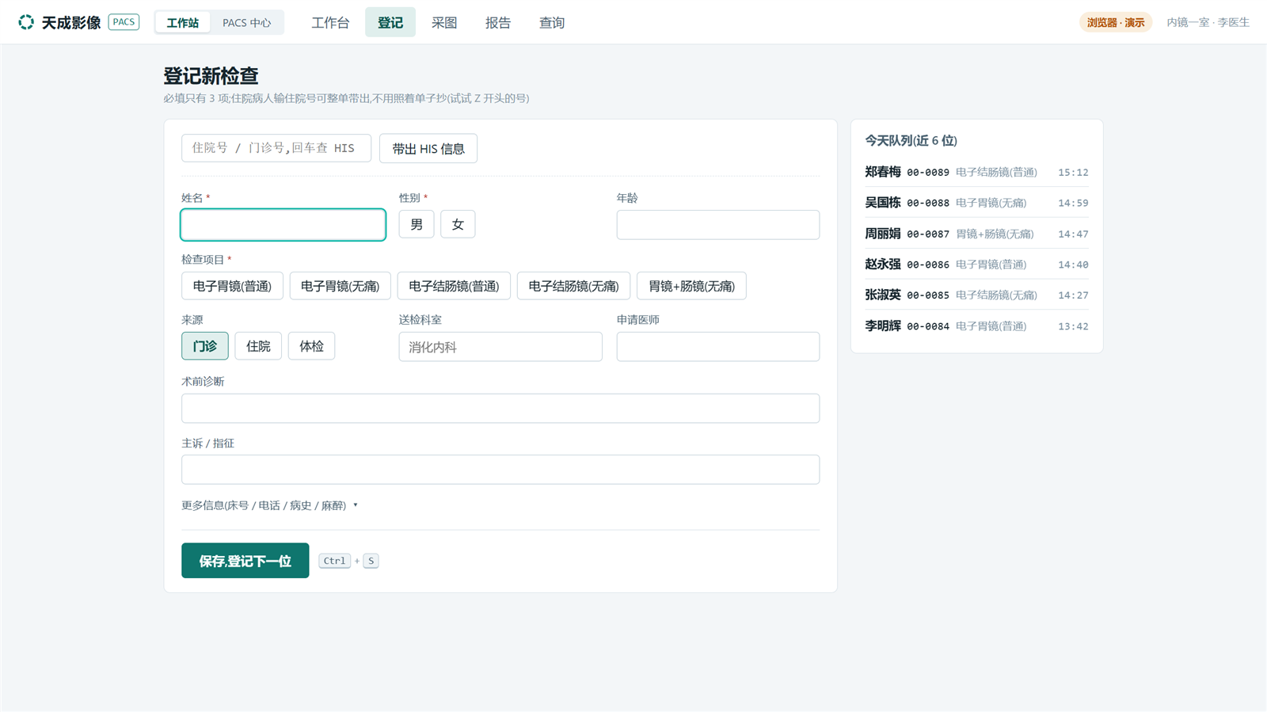Go to the 采图 tab

[x=444, y=23]
